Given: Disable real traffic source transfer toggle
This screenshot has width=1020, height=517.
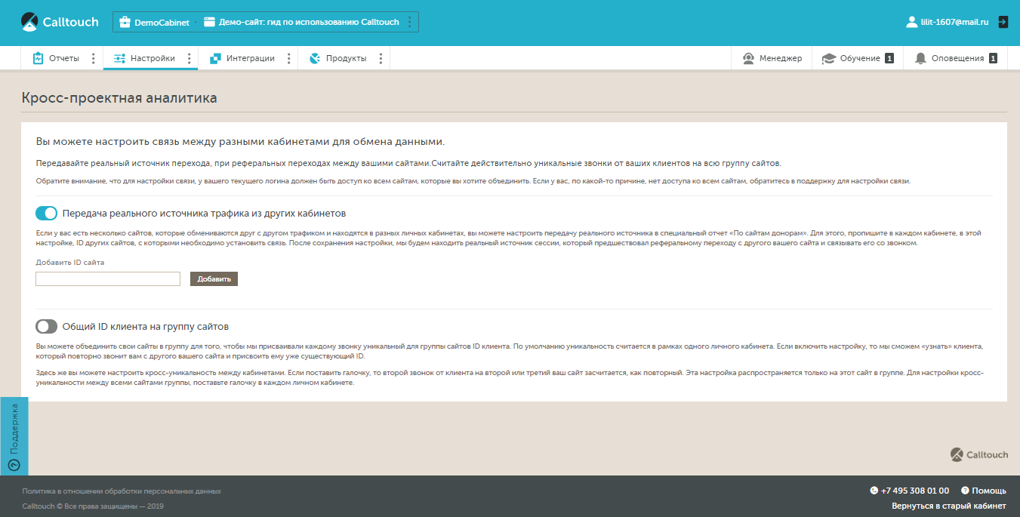Looking at the screenshot, I should coord(47,214).
